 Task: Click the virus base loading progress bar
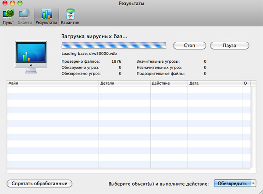point(114,46)
